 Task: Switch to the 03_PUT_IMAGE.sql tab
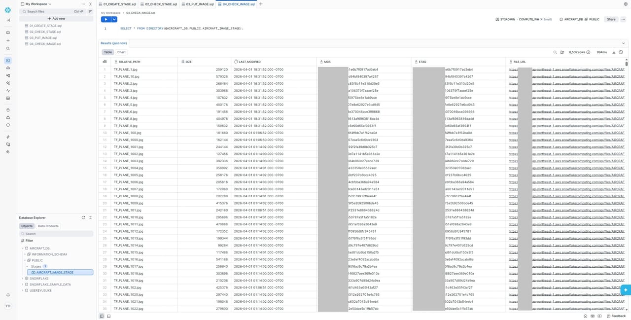200,4
